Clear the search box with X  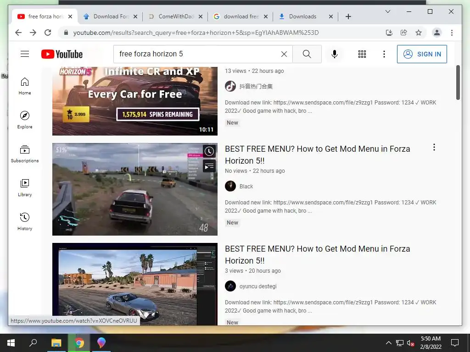pyautogui.click(x=284, y=54)
